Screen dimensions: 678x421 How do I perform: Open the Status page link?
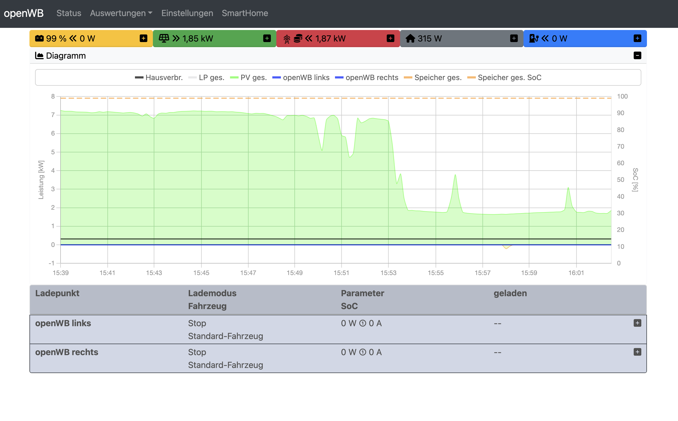tap(69, 13)
